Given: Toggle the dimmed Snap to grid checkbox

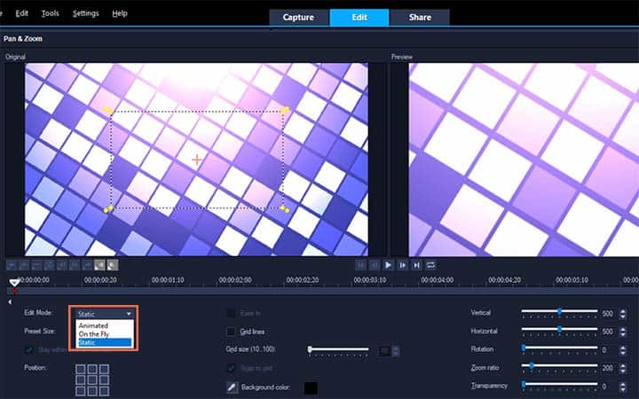Looking at the screenshot, I should (231, 368).
